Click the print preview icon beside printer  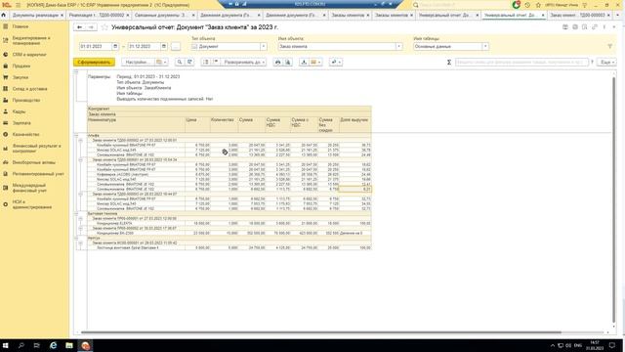pos(288,63)
